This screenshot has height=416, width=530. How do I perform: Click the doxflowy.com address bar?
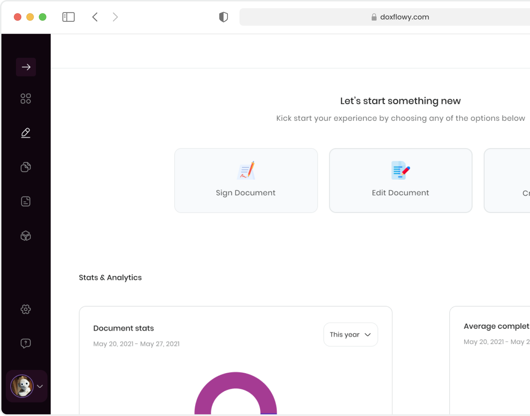[385, 17]
